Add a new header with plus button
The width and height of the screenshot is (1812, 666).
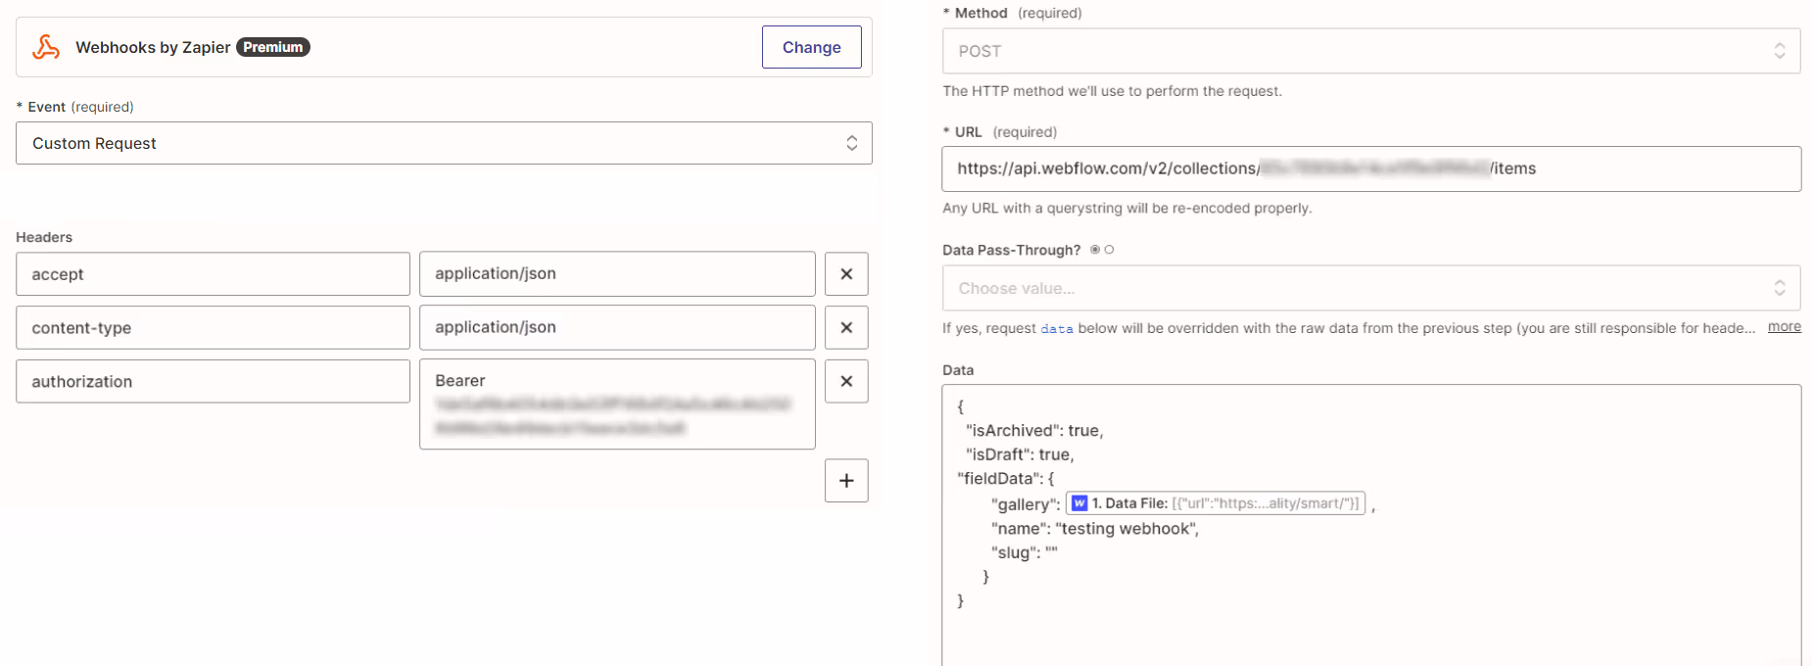846,481
